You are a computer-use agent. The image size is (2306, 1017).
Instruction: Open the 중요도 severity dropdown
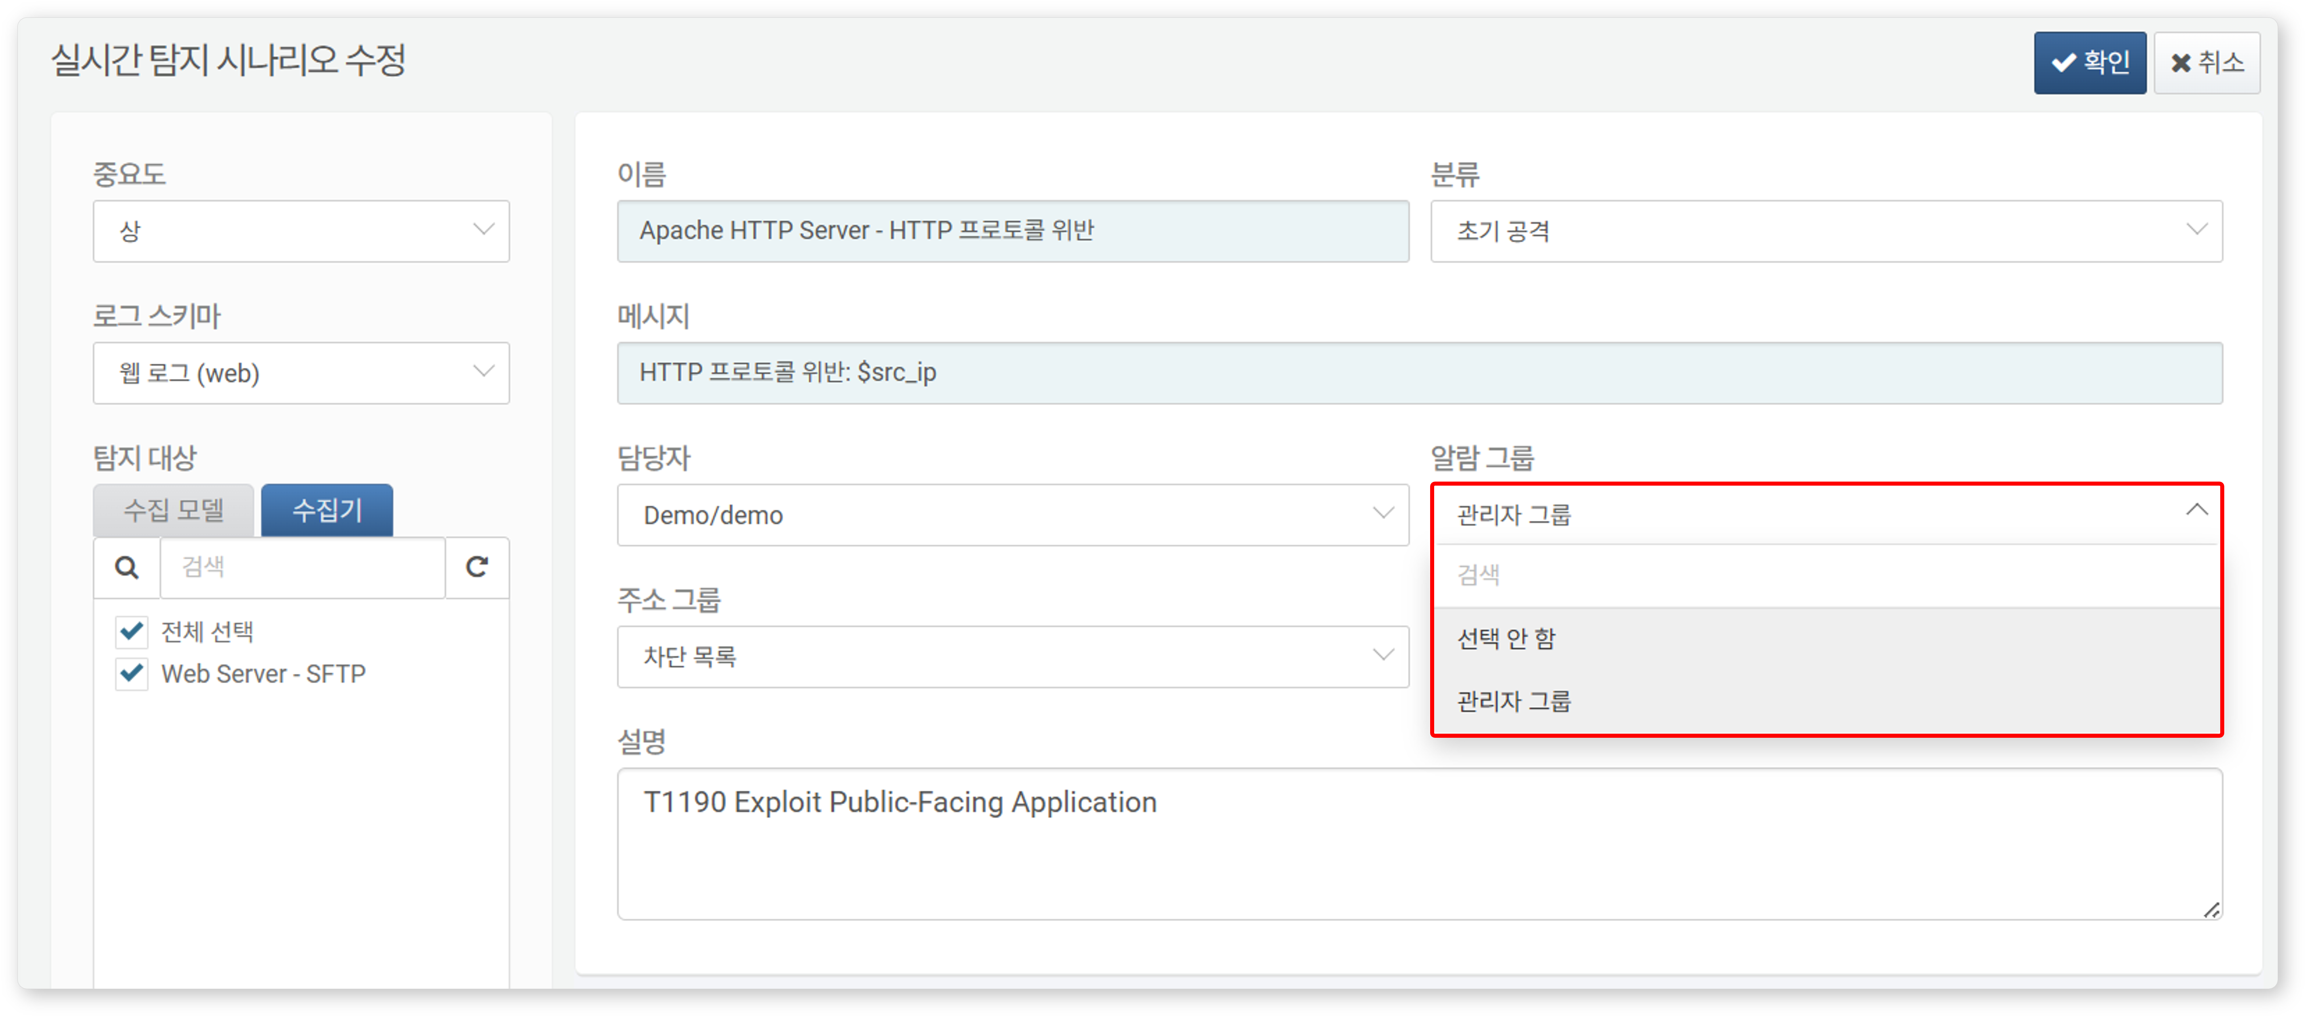click(301, 231)
